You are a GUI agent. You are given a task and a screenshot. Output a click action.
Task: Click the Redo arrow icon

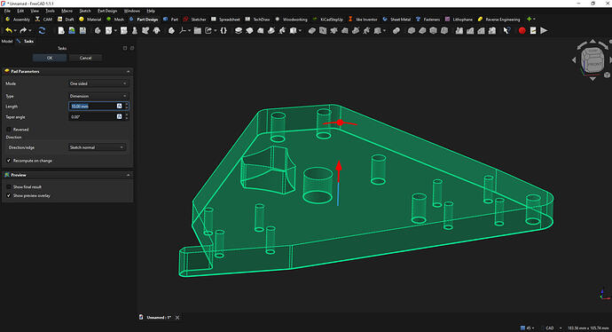click(x=23, y=30)
